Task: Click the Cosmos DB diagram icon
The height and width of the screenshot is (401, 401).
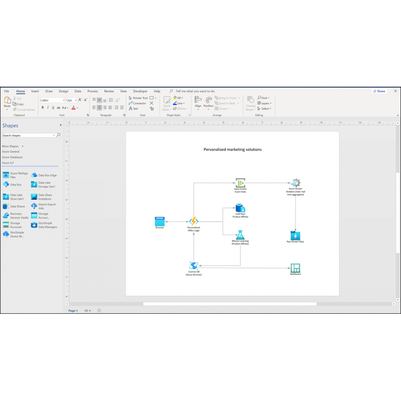Action: pyautogui.click(x=194, y=266)
